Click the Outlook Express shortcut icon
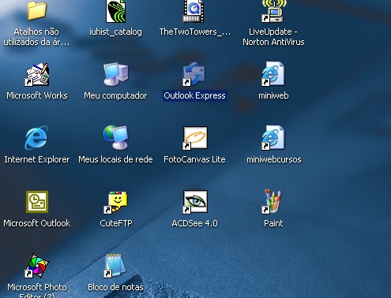 click(x=194, y=74)
